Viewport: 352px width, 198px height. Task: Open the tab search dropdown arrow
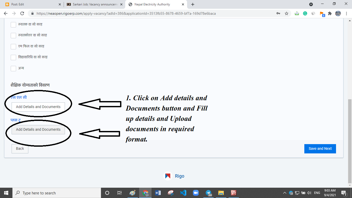[x=311, y=4]
